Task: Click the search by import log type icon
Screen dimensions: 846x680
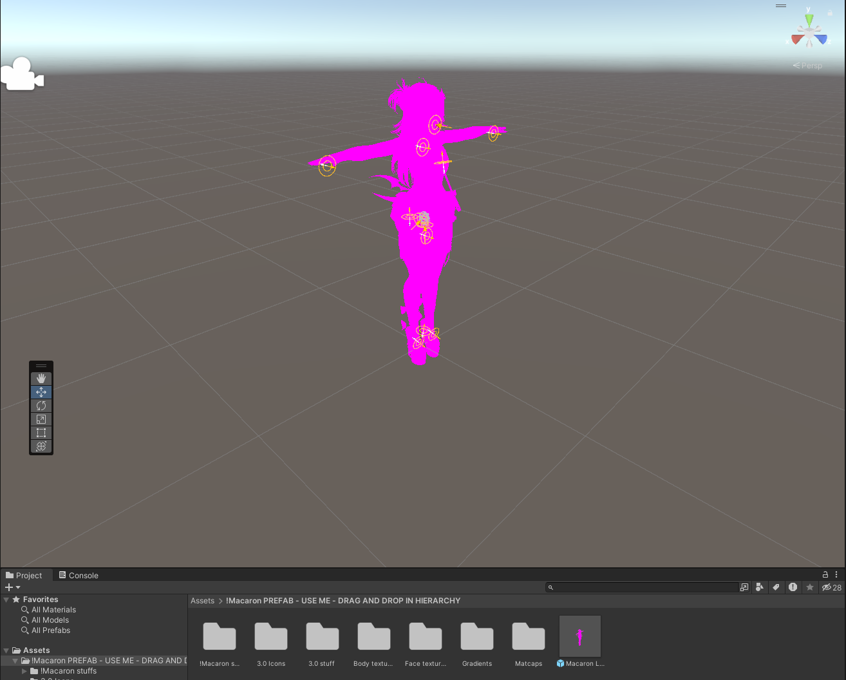Action: pyautogui.click(x=793, y=587)
